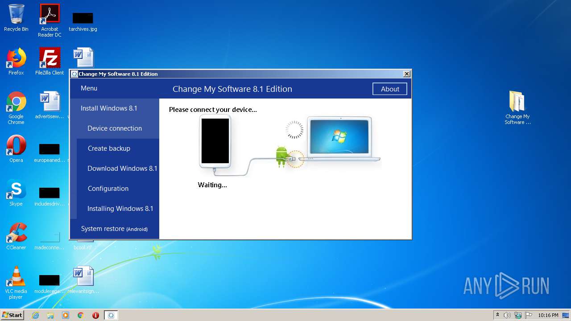Open FileZilla Client shortcut

coord(50,62)
